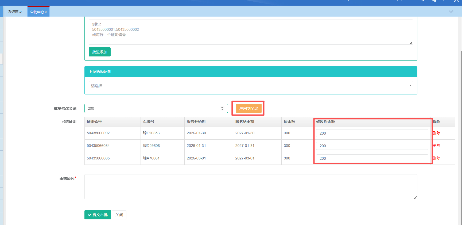The image size is (462, 225).
Task: Expand the tab list chevron at top right
Action: pyautogui.click(x=451, y=12)
